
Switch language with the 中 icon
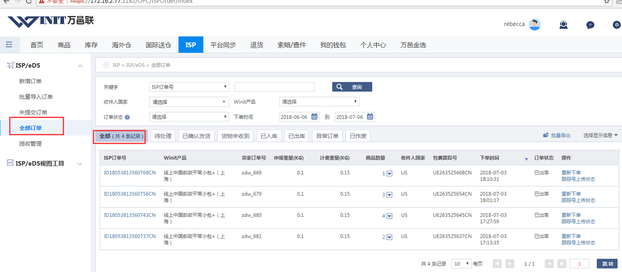pos(617,25)
